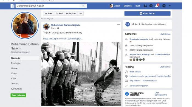Open the black-and-white protest photo

click(81, 74)
